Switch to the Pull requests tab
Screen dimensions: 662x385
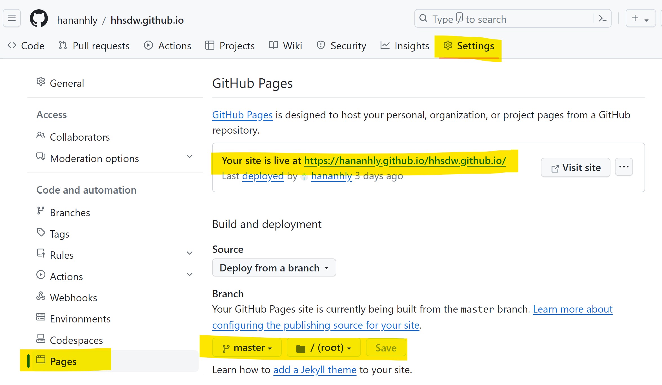pyautogui.click(x=101, y=45)
